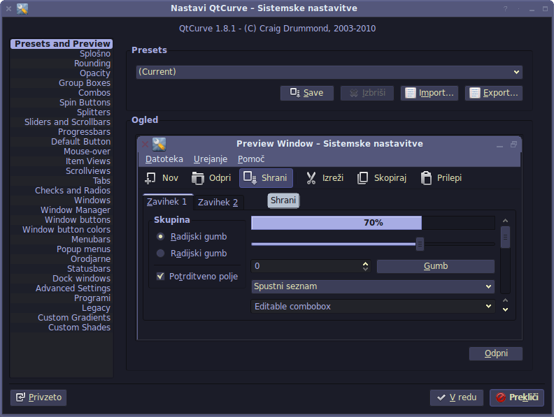Click the scrollbar up arrow at top

click(x=506, y=221)
